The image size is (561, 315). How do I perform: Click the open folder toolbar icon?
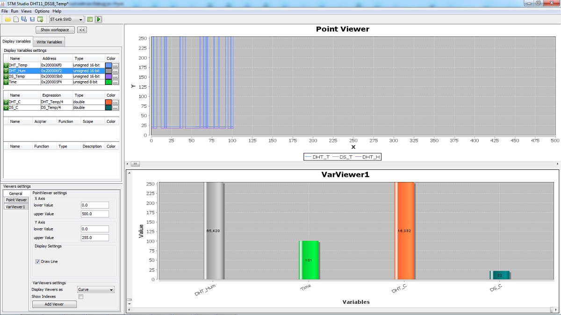(x=8, y=20)
